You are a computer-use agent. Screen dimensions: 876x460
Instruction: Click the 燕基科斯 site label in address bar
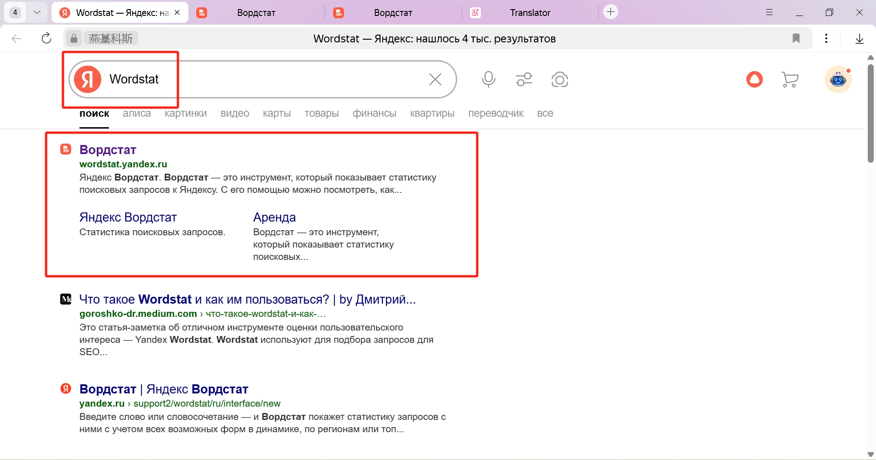111,38
